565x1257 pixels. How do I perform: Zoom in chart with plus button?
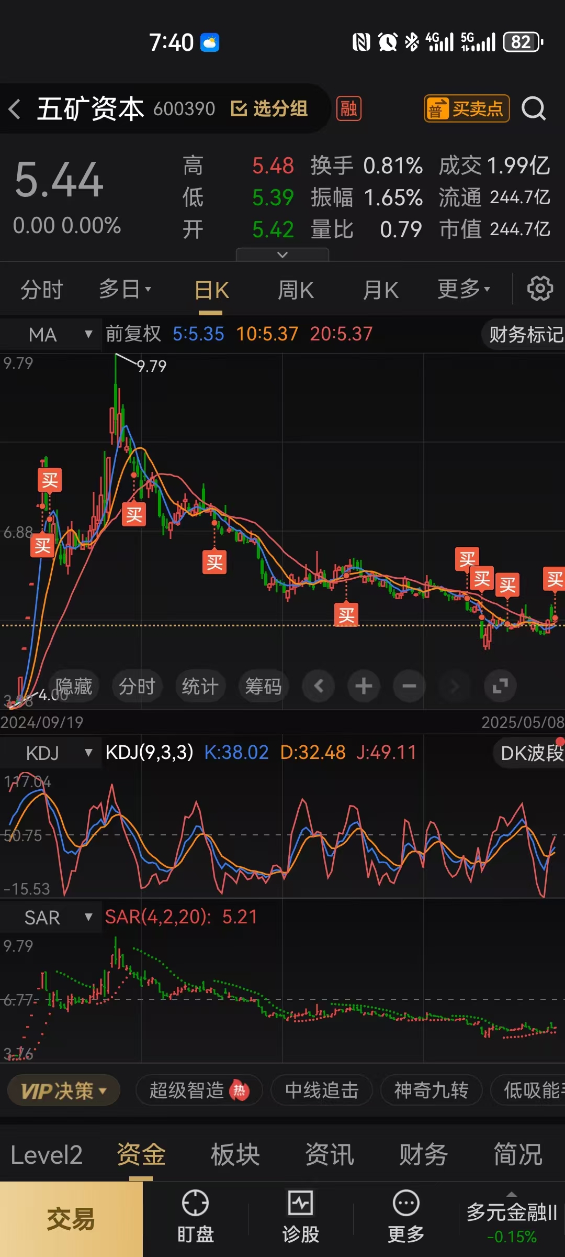tap(364, 686)
